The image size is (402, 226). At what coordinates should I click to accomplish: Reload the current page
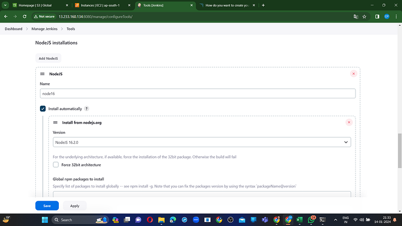click(25, 17)
